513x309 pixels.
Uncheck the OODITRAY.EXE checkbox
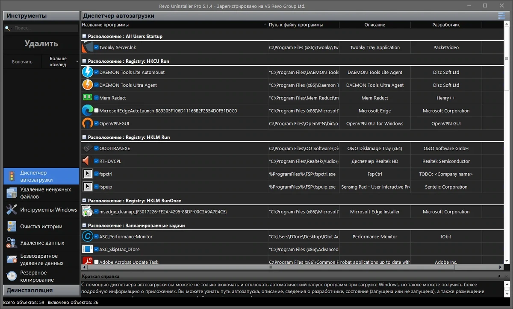(x=97, y=149)
